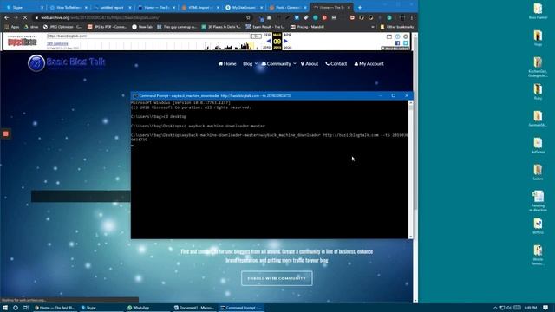This screenshot has height=312, width=555.
Task: Open the Windows Start menu
Action: (5, 308)
